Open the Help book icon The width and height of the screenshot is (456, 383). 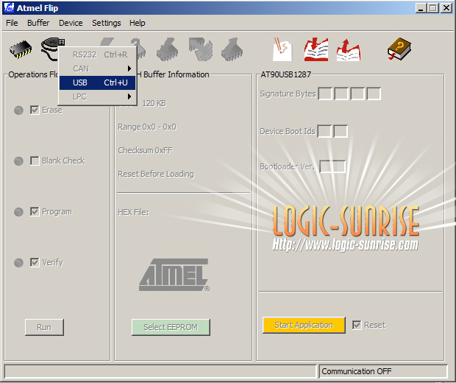(399, 49)
